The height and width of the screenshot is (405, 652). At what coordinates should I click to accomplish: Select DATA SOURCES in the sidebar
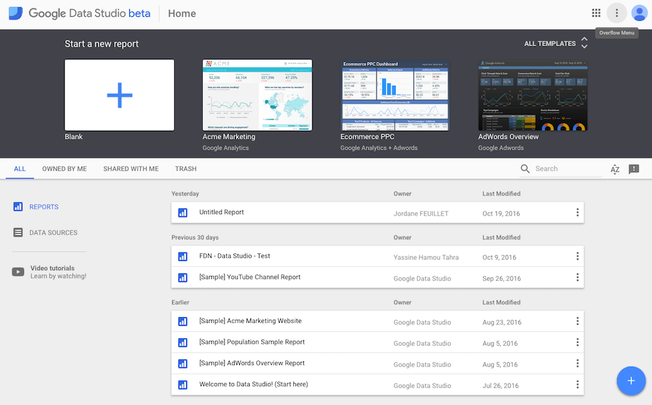[x=53, y=232]
